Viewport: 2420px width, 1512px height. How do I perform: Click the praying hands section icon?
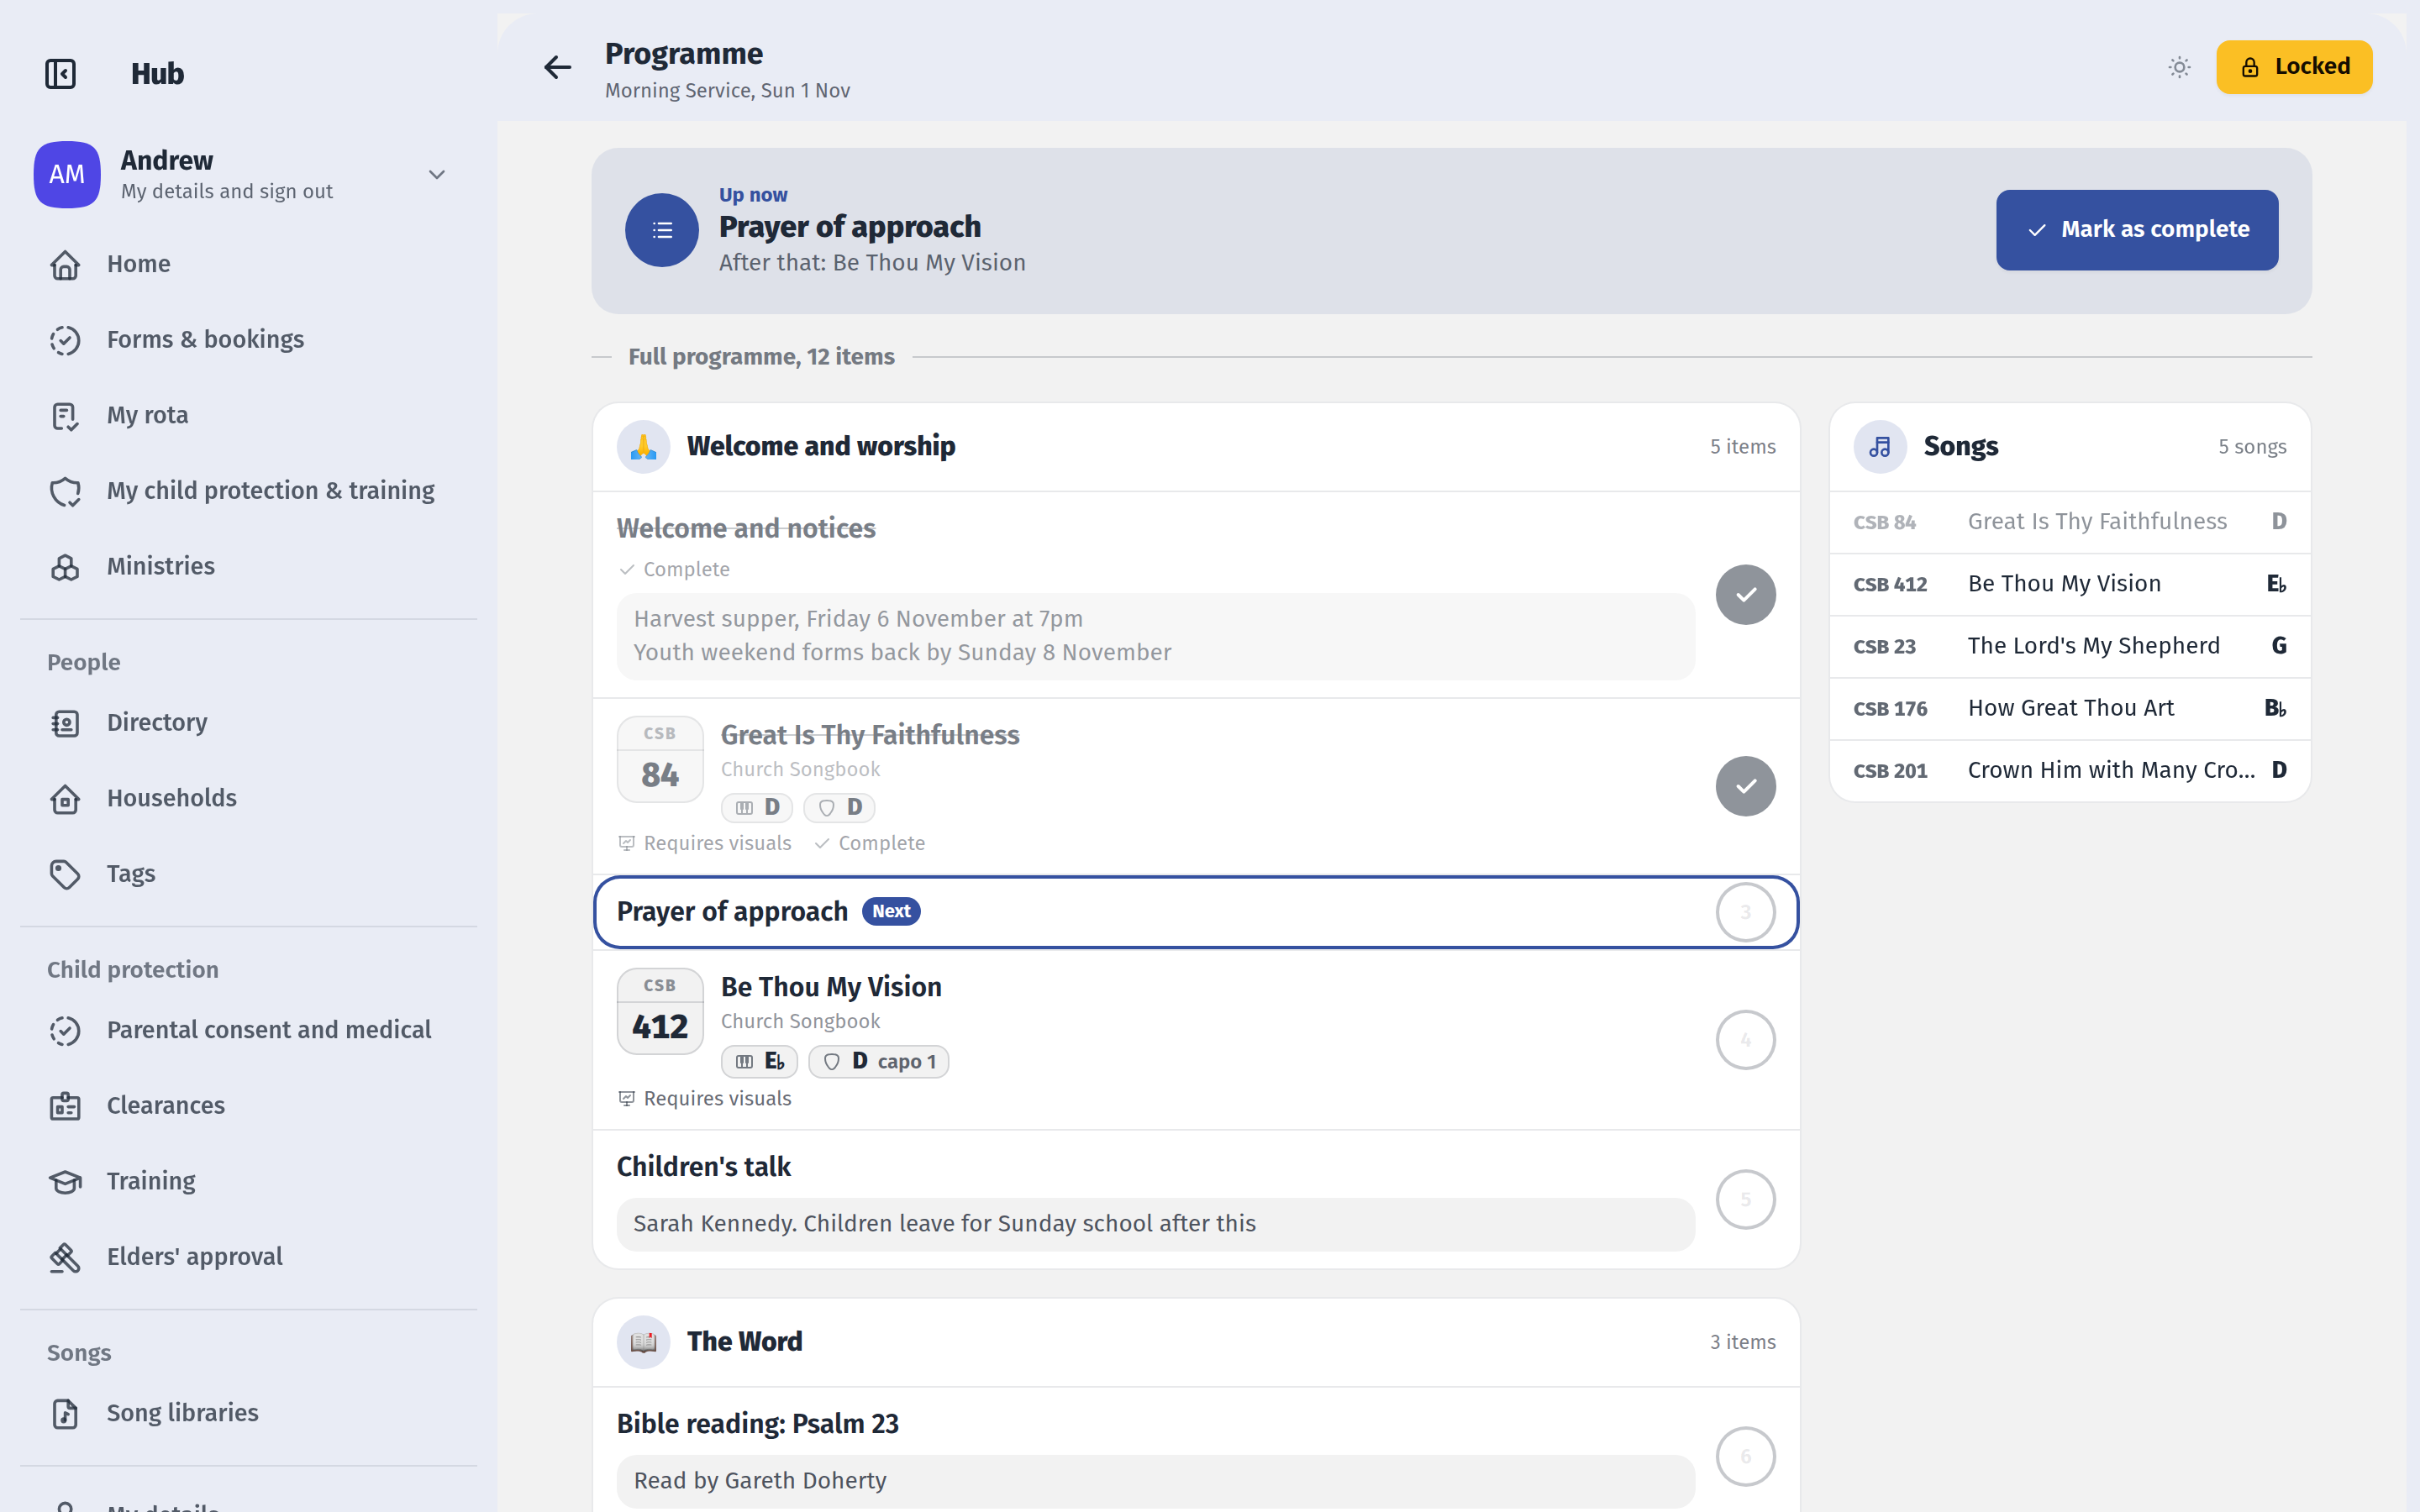coord(644,446)
